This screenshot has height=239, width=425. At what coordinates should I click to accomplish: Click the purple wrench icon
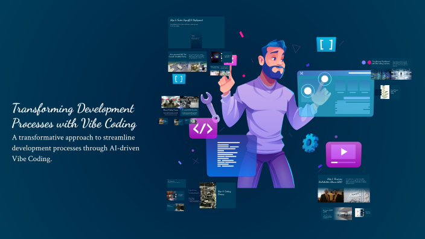(x=210, y=107)
